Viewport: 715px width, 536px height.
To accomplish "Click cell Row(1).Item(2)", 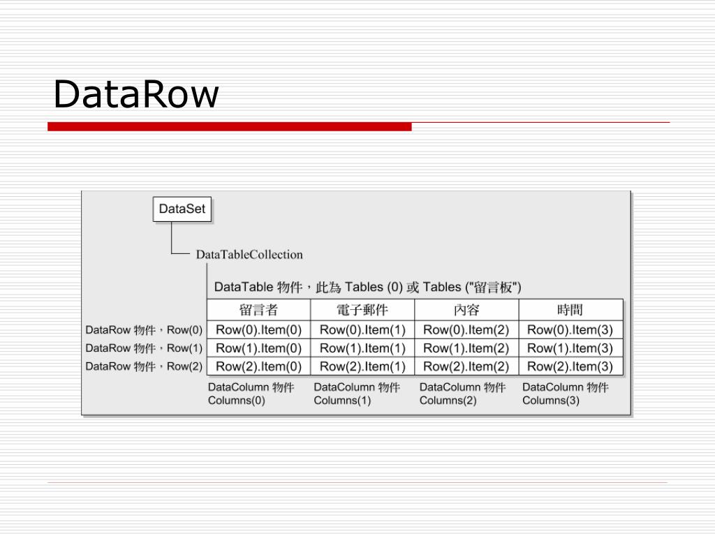I will pyautogui.click(x=466, y=348).
